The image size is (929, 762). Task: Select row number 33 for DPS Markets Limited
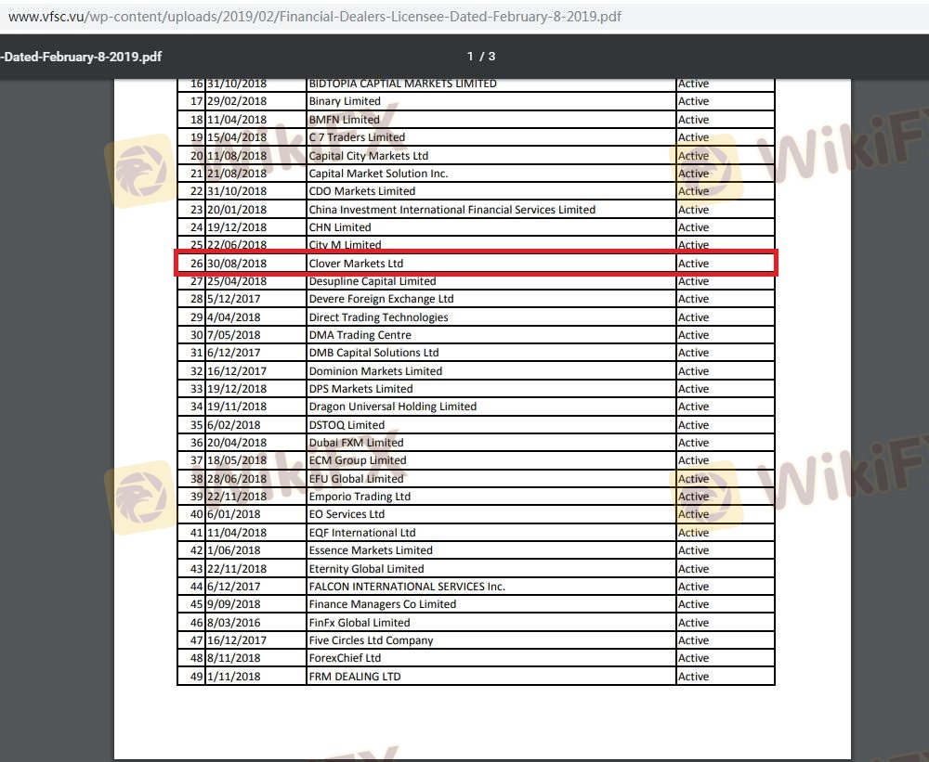click(x=197, y=389)
